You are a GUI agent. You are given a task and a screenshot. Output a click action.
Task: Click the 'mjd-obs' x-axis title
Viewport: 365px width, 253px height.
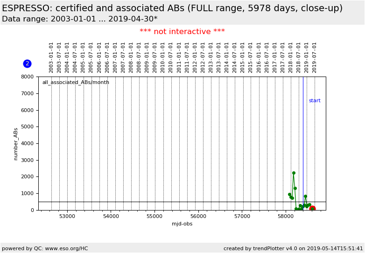pyautogui.click(x=182, y=224)
